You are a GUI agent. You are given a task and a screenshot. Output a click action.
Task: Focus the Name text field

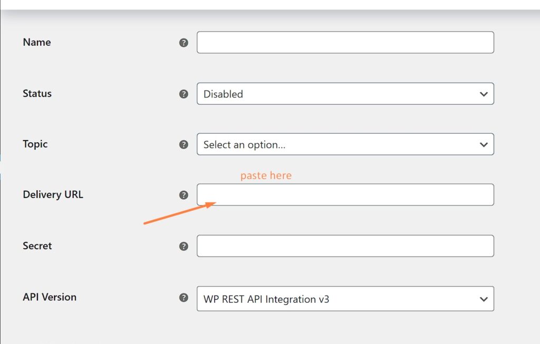(x=345, y=43)
